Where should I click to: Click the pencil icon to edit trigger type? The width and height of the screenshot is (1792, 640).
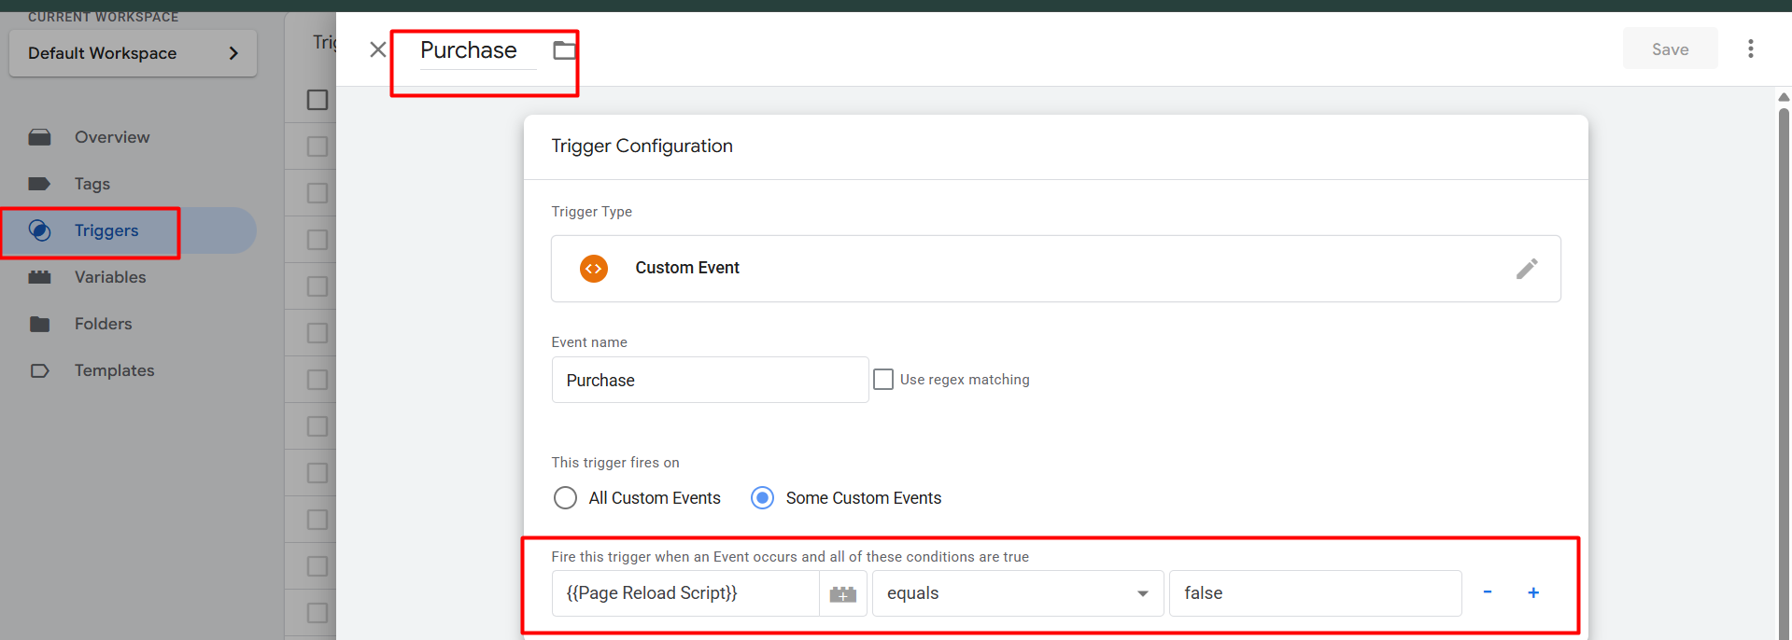coord(1526,269)
